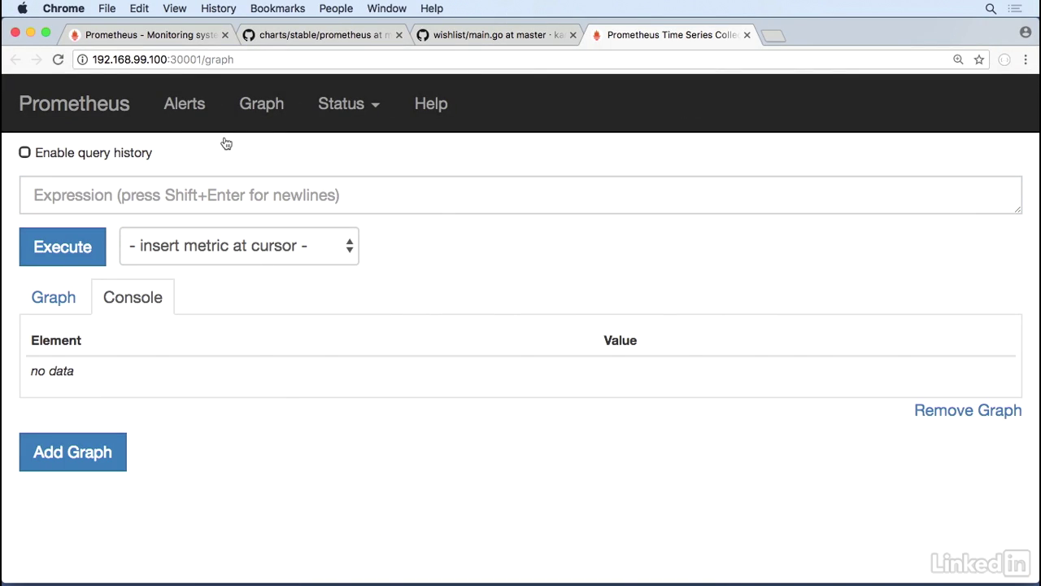Click the Element column header
This screenshot has width=1041, height=586.
pyautogui.click(x=56, y=340)
